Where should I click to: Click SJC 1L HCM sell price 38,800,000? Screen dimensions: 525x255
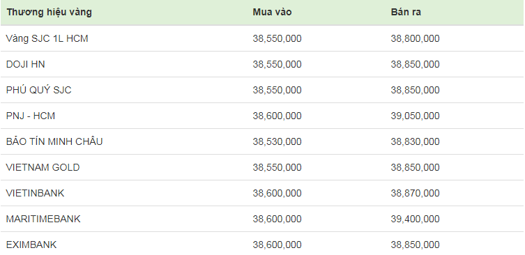point(415,39)
